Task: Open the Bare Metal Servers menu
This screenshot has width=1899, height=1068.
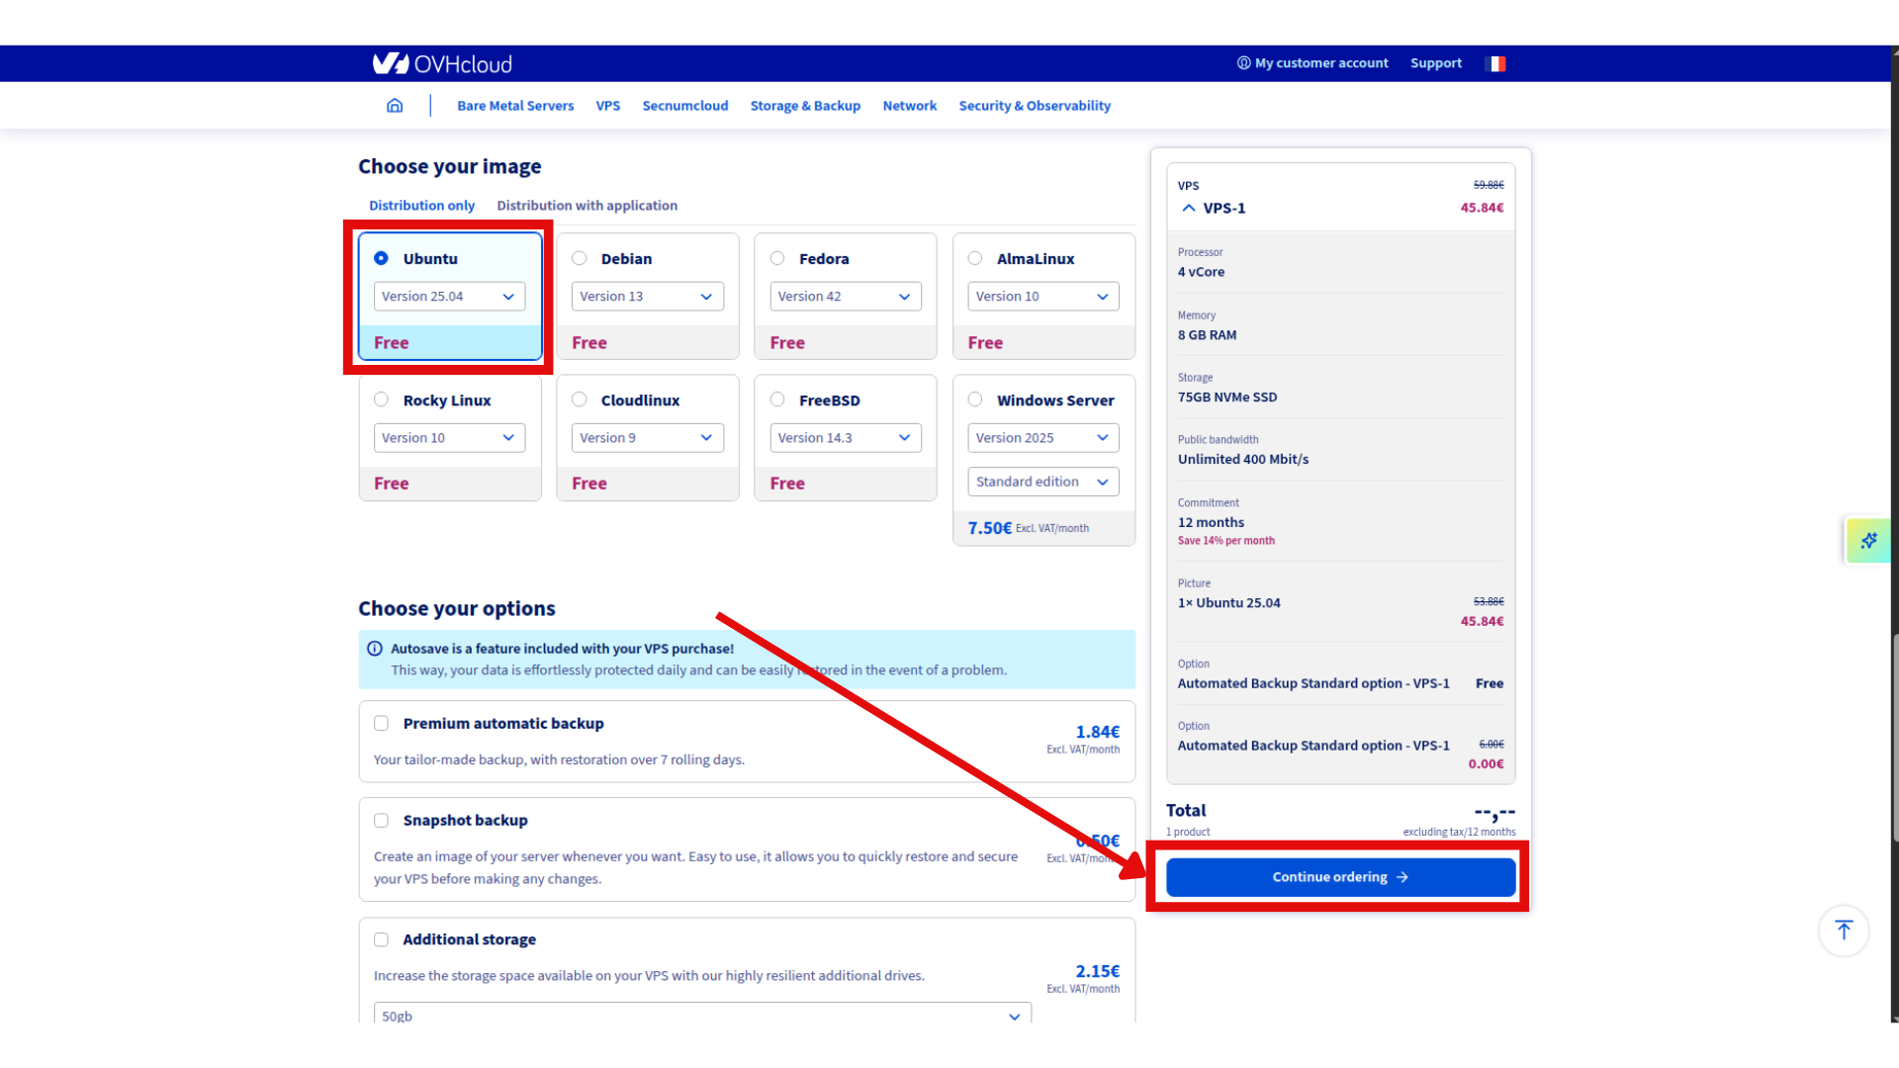Action: 514,105
